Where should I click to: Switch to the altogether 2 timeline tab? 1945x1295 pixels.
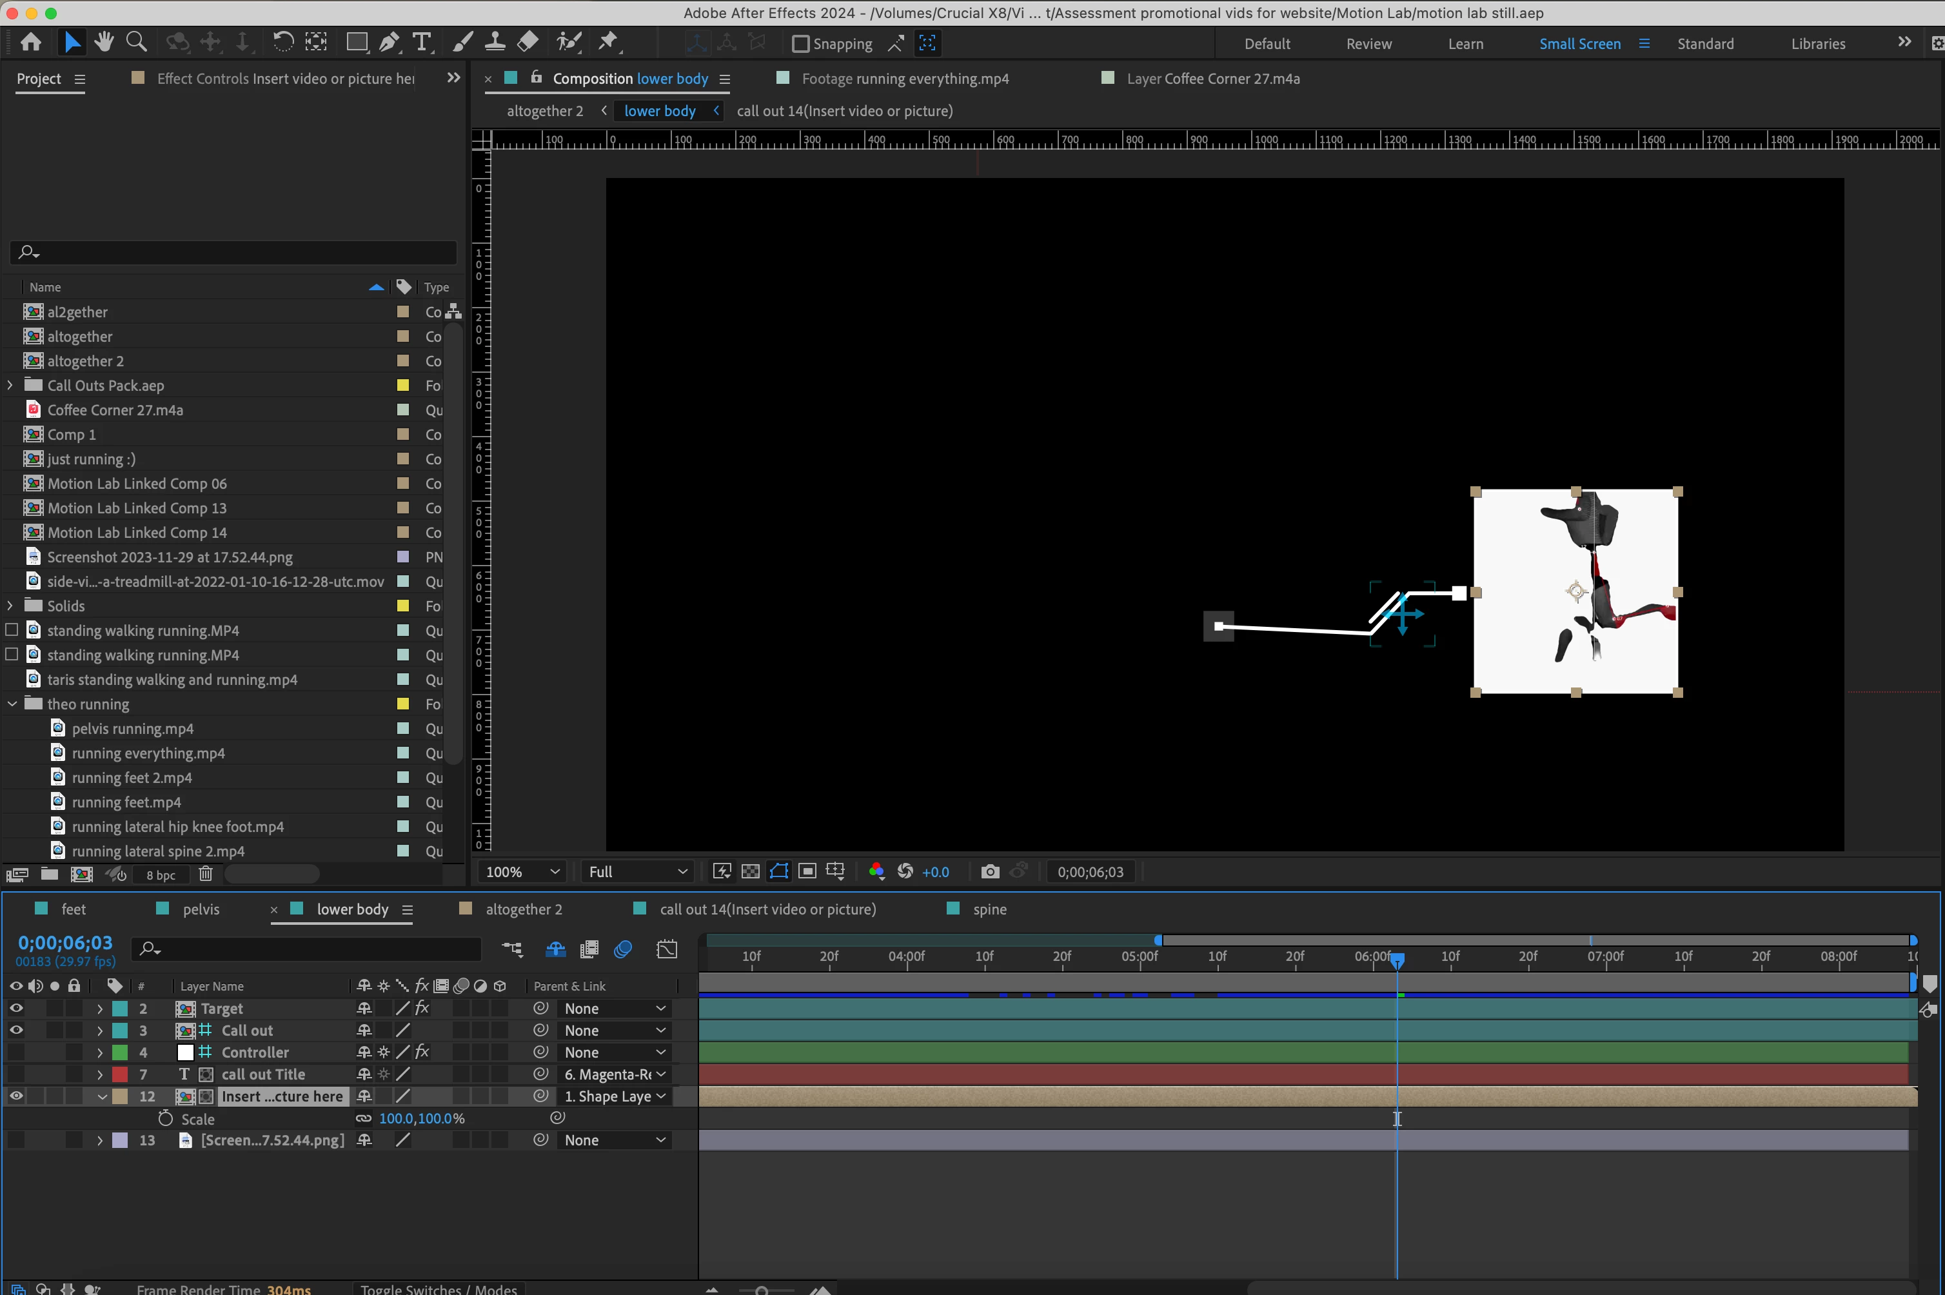click(x=523, y=909)
